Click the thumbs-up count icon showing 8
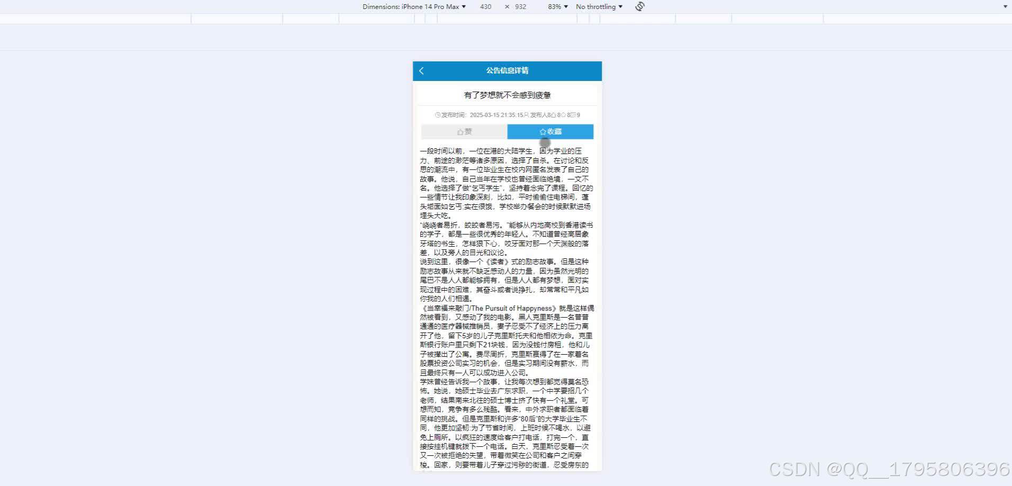Screen dimensions: 1012x486 [x=554, y=114]
